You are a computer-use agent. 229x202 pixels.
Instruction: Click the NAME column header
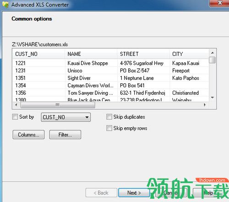pos(91,54)
